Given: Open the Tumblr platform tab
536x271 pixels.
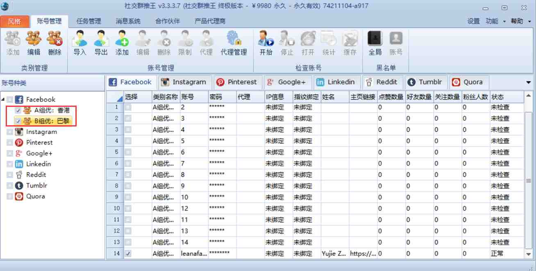Looking at the screenshot, I should pos(426,82).
